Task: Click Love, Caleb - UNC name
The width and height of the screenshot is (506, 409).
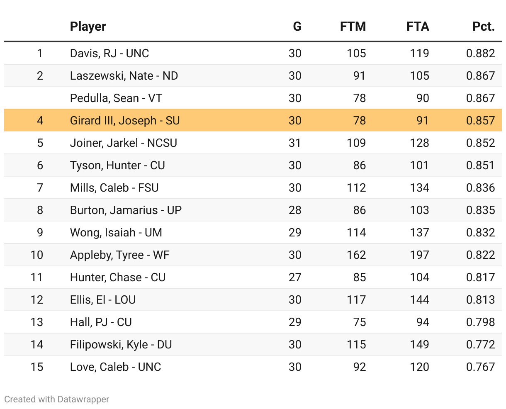Action: [116, 367]
